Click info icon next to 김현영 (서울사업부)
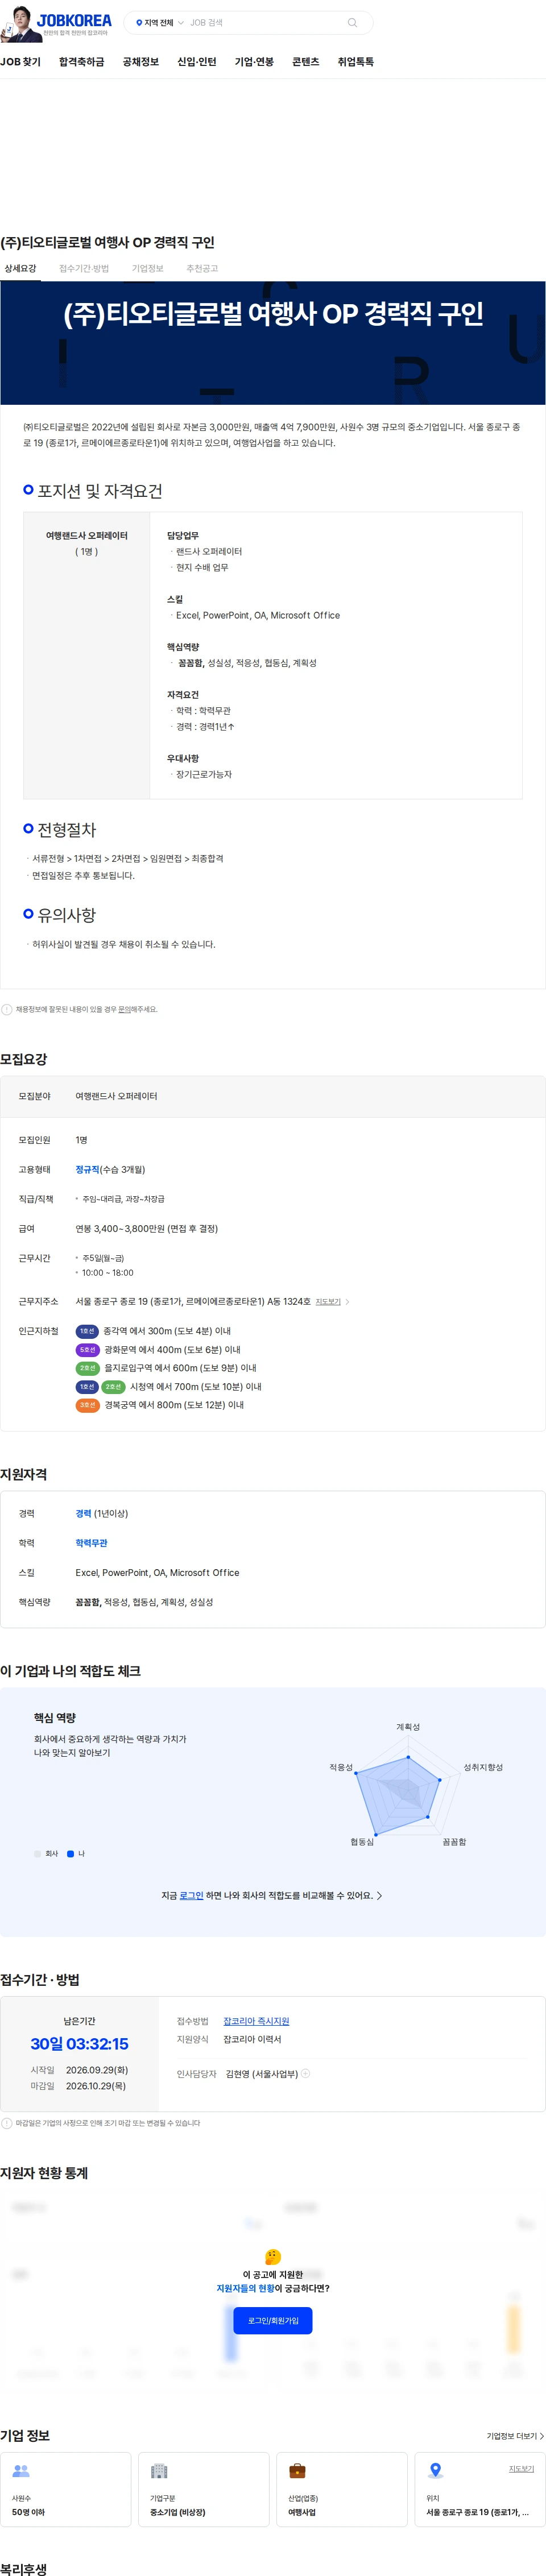The image size is (546, 2576). point(305,2073)
